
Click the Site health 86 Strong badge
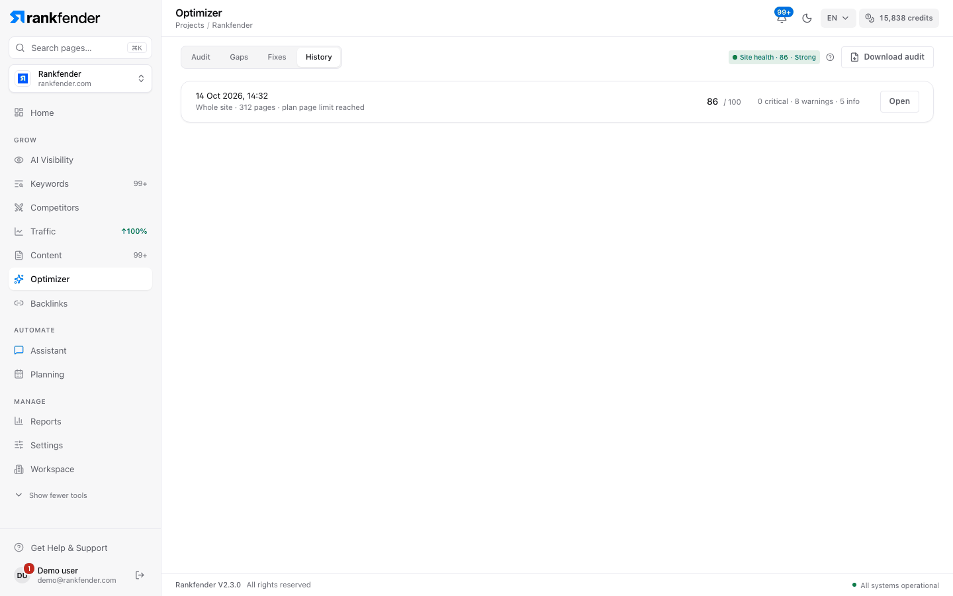[774, 57]
